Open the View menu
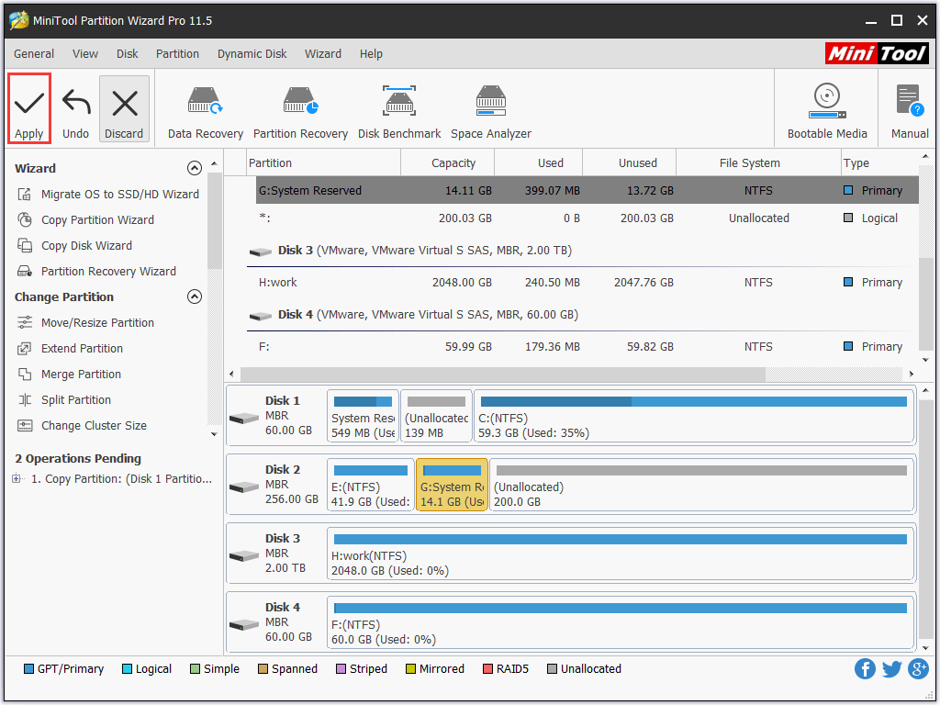The width and height of the screenshot is (940, 705). [85, 54]
